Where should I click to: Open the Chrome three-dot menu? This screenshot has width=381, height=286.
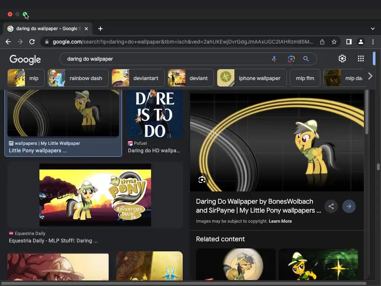pyautogui.click(x=373, y=42)
